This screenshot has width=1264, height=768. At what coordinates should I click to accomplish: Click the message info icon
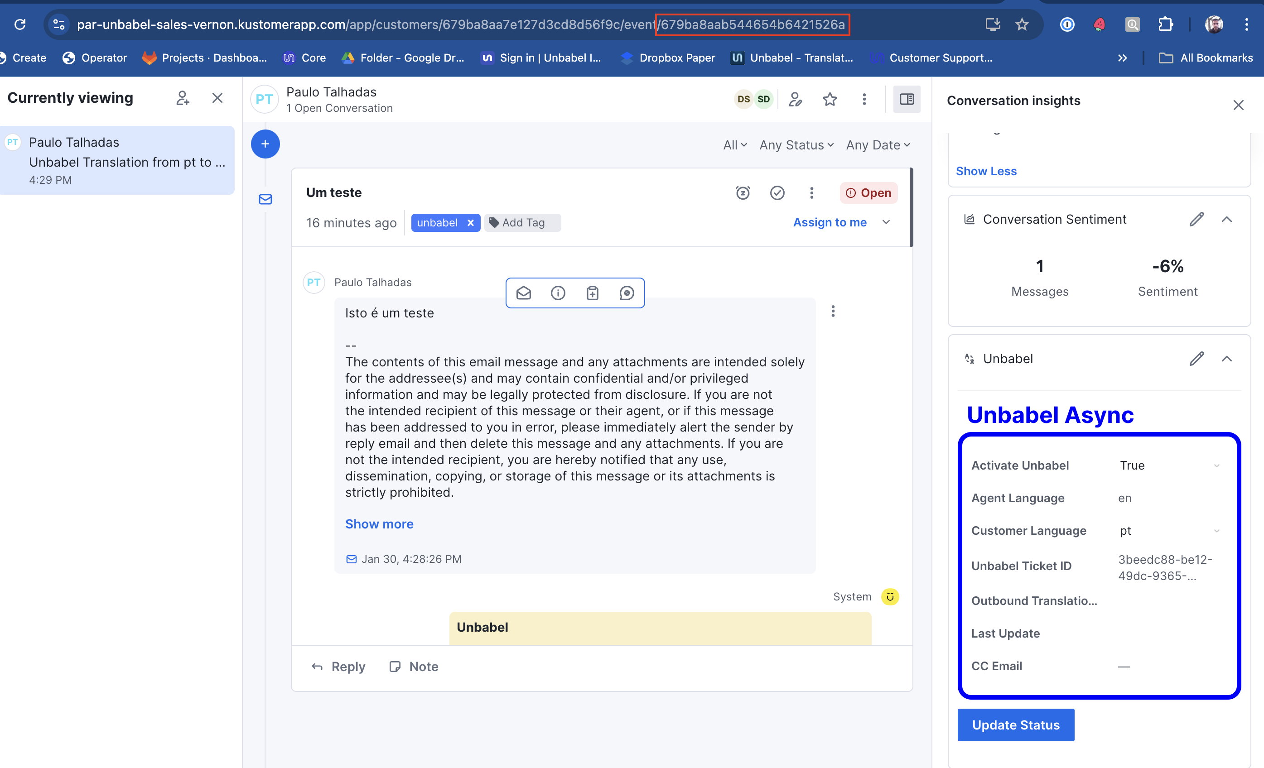(x=558, y=293)
